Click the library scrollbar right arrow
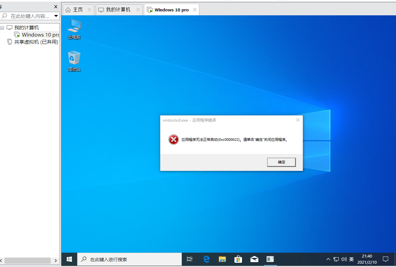 click(x=56, y=260)
